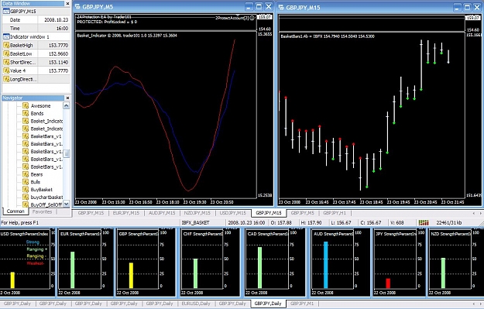Screen dimensions: 484x309
Task: Open the NZDJPY,M15 chart tab
Action: 197,213
